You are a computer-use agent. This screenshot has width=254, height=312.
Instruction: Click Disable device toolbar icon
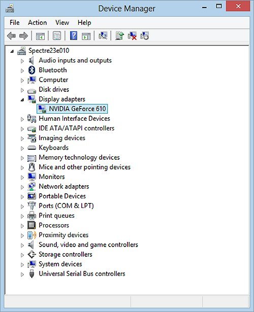145,36
